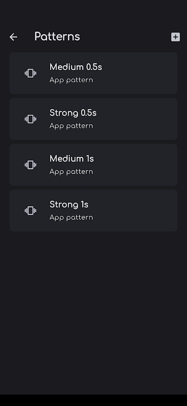Viewport: 187px width, 406px height.
Task: Open the Medium 0.5s card from its blank right side
Action: (x=140, y=73)
